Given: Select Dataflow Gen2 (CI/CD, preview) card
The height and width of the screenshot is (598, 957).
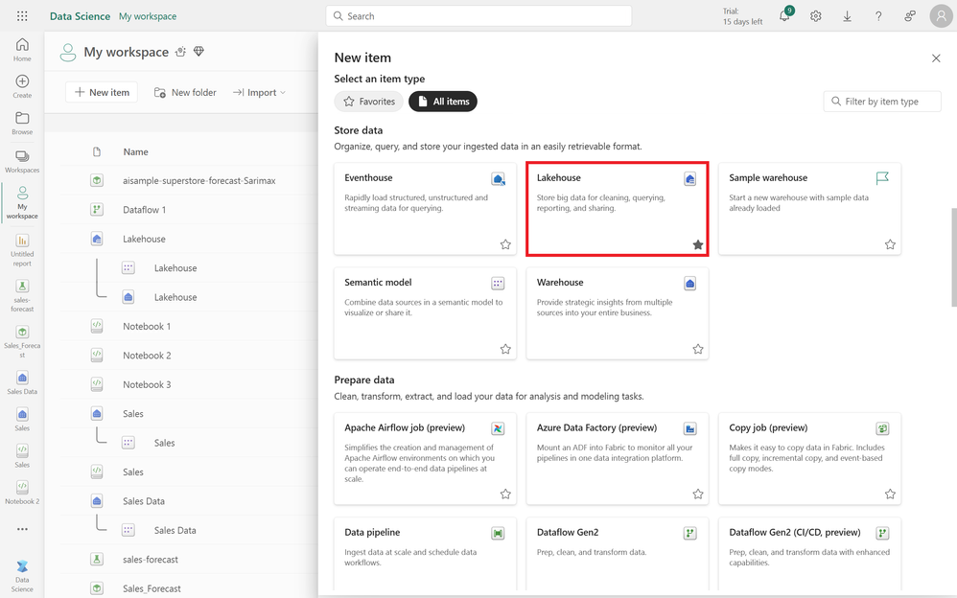Looking at the screenshot, I should coord(809,555).
